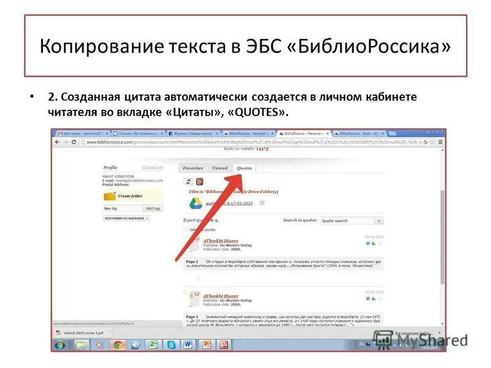Click the second quote's Drive icon
The height and width of the screenshot is (368, 491).
[x=374, y=299]
